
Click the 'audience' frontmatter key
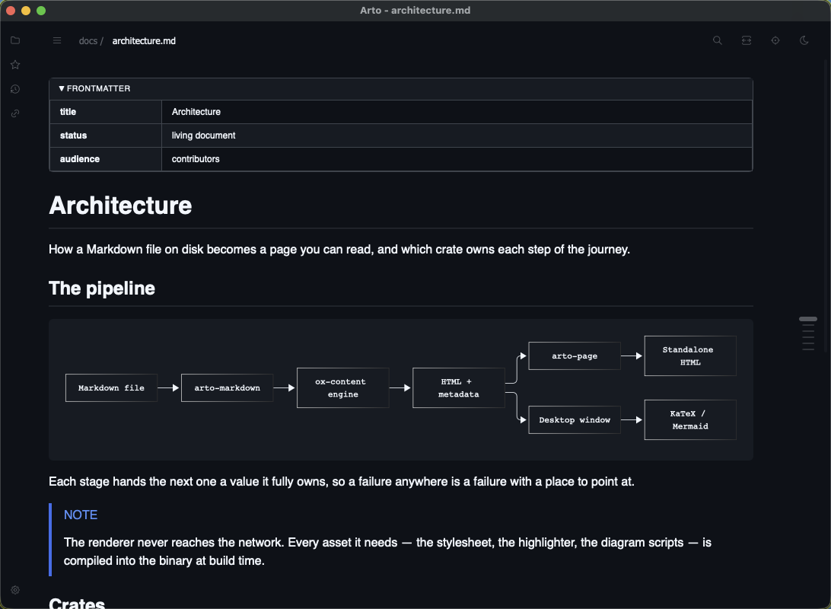pos(79,159)
